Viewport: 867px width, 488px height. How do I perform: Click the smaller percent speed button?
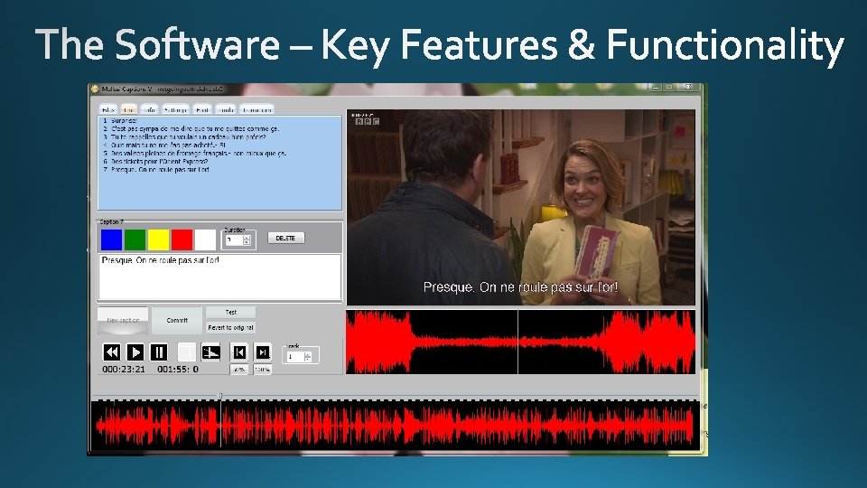click(238, 370)
